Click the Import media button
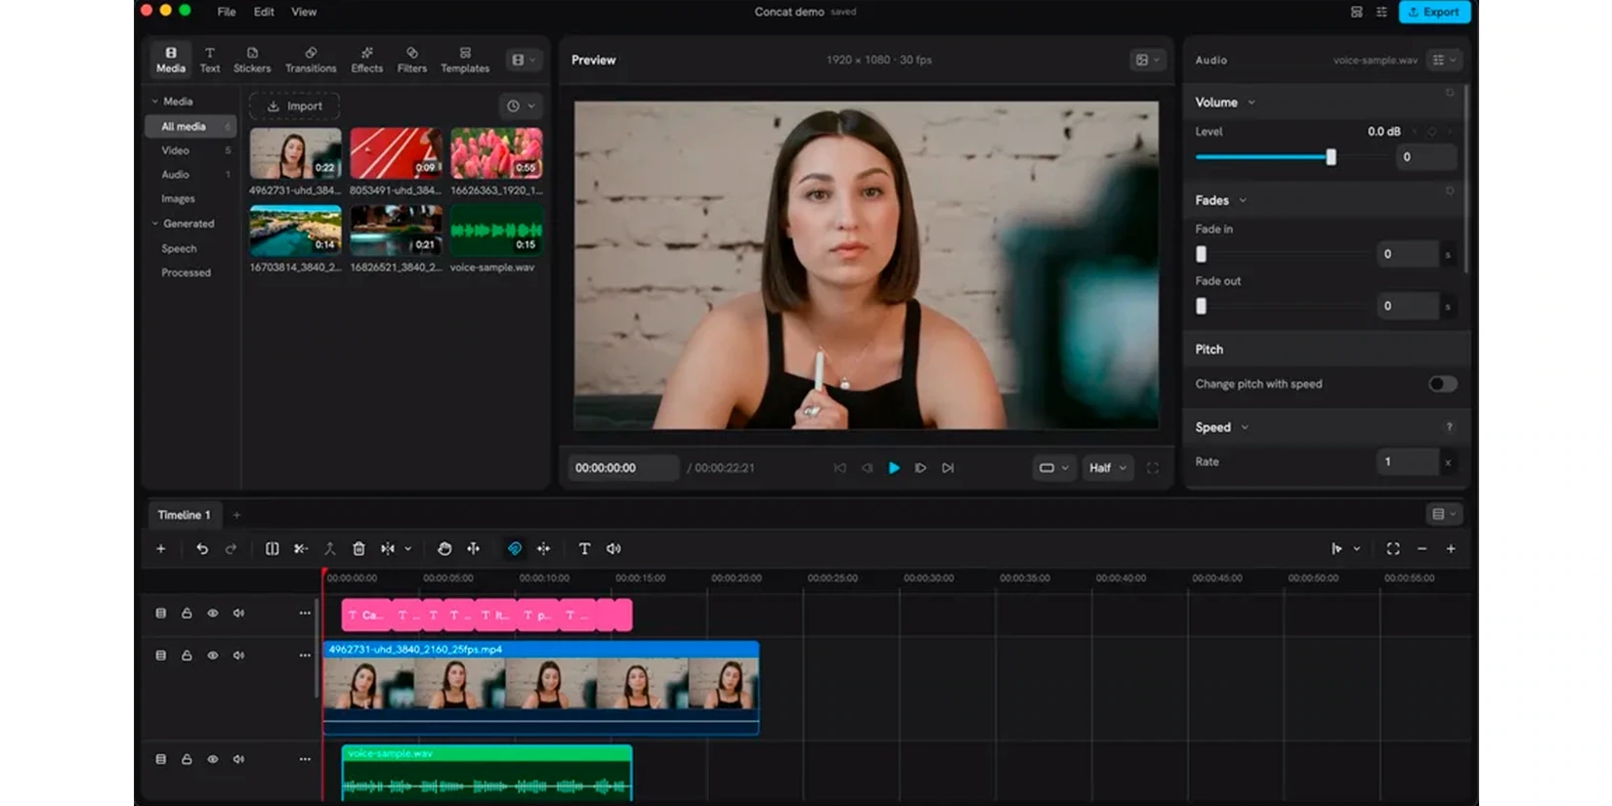 (x=294, y=106)
